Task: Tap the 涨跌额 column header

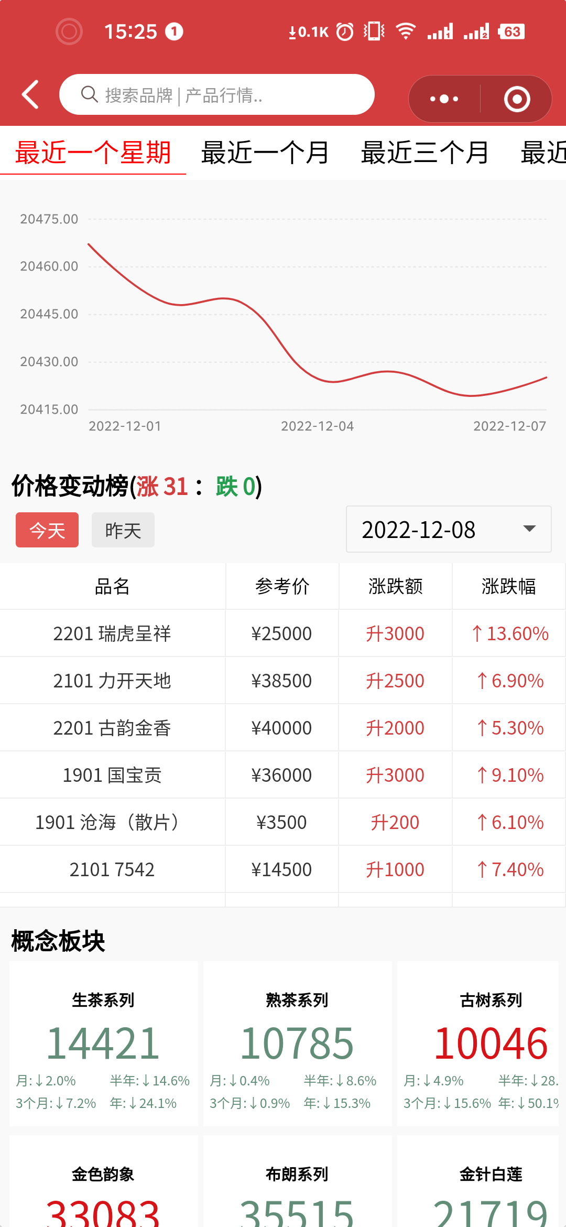Action: (395, 586)
